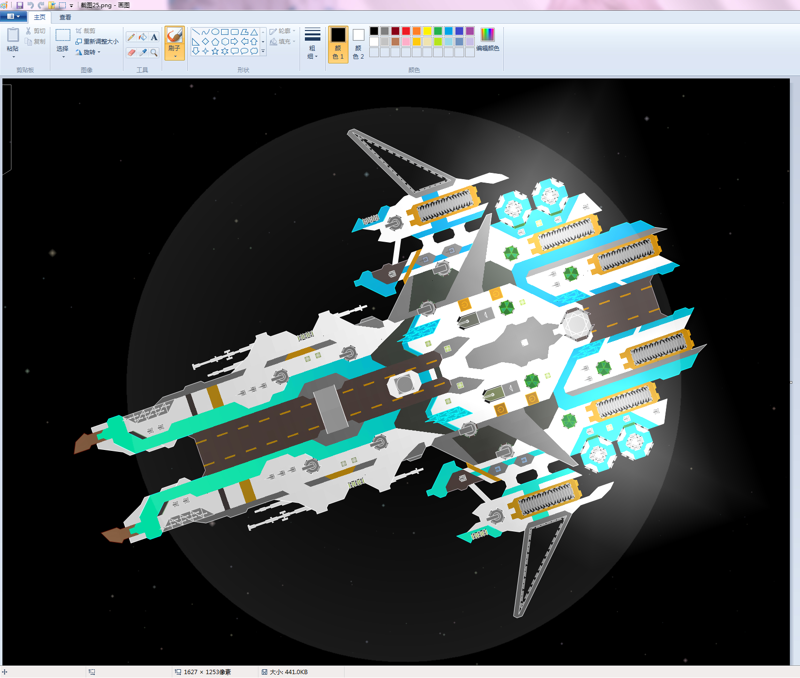Redo using the title bar arrow

41,5
